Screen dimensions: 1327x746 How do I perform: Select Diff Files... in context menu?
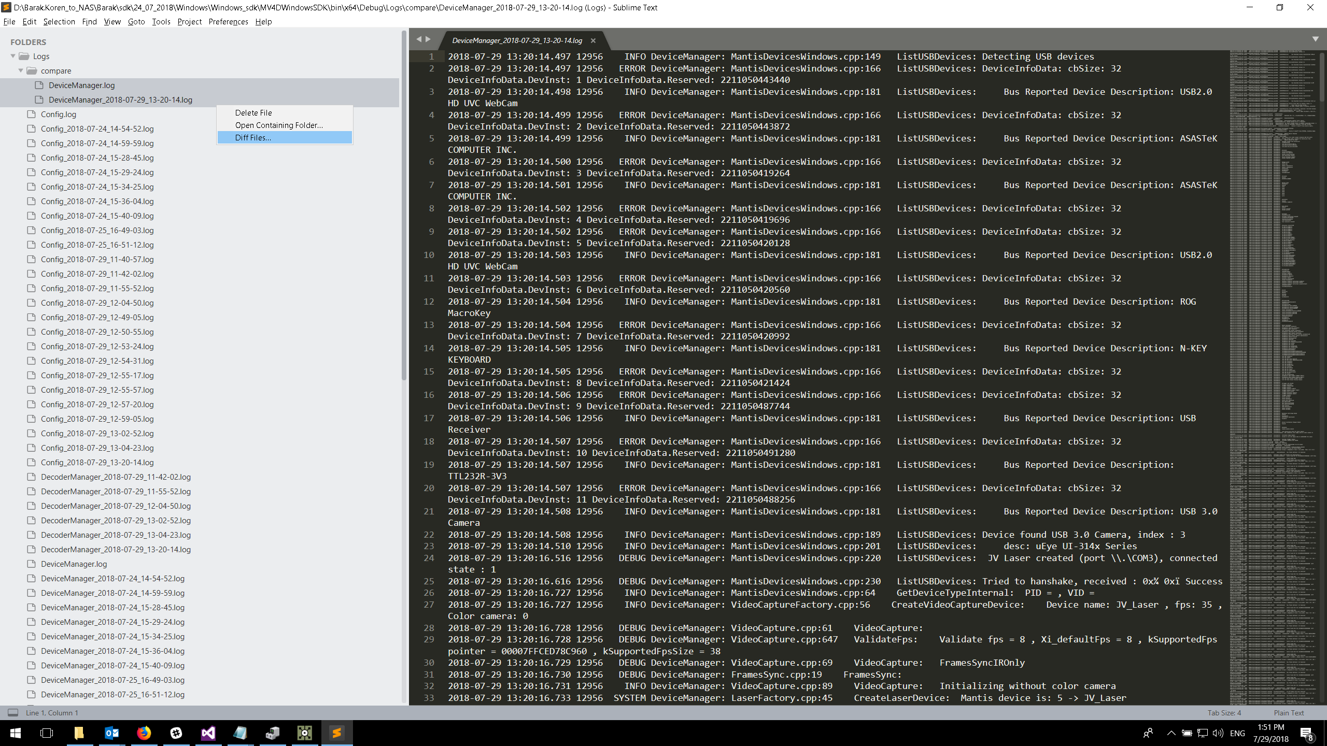pyautogui.click(x=253, y=137)
